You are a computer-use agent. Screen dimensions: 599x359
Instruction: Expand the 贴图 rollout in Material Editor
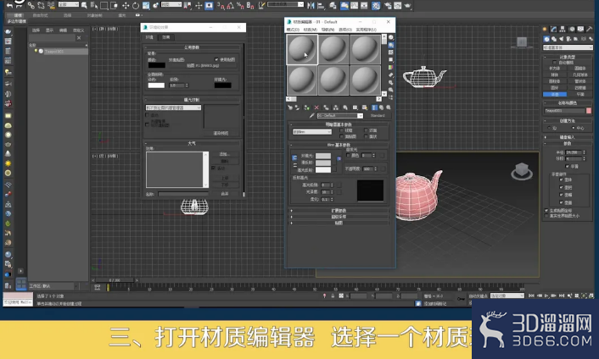339,223
